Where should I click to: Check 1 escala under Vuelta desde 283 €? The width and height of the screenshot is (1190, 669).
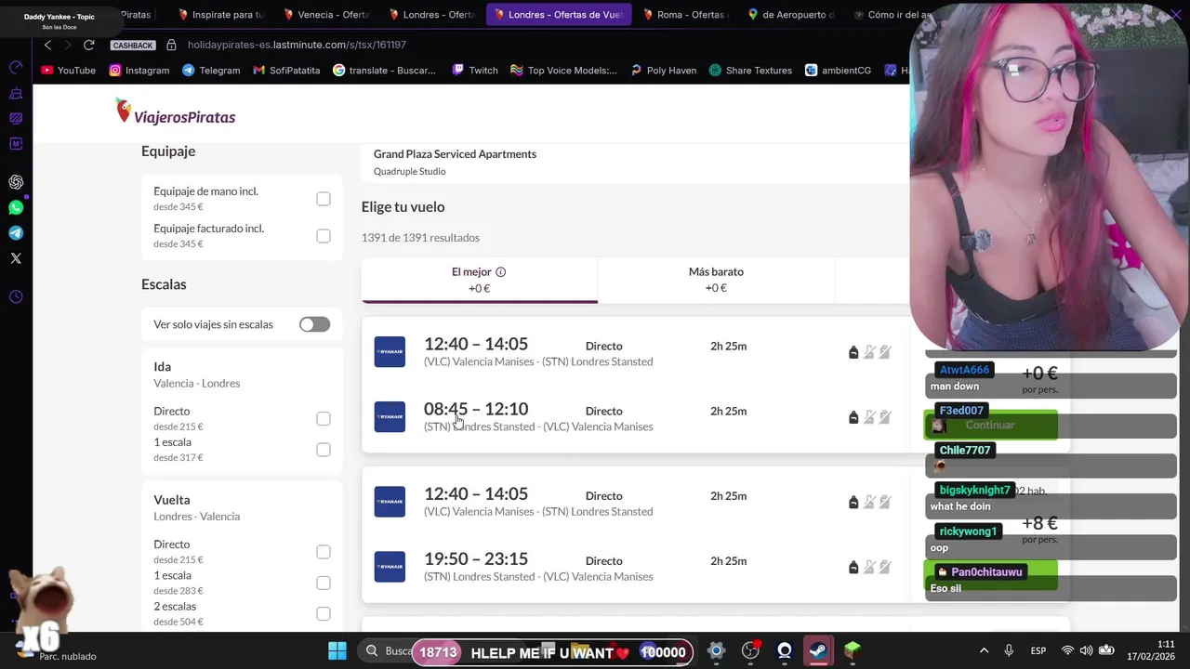[324, 583]
